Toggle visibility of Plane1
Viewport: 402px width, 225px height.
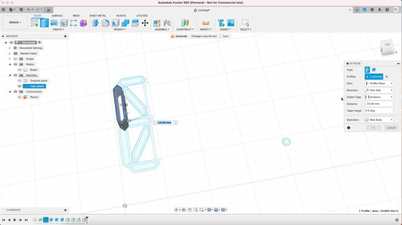[20, 97]
